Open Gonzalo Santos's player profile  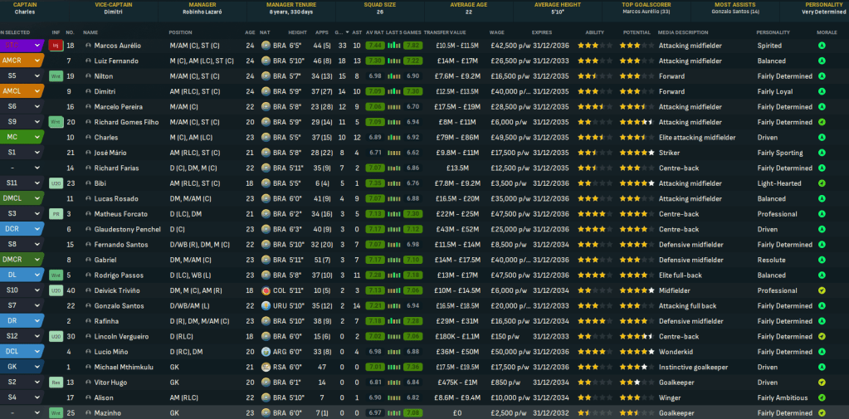click(120, 306)
